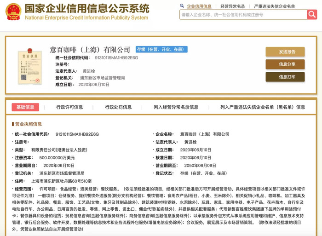The image size is (322, 236).
Task: Select the 经营异常名录 search category
Action: tap(233, 6)
